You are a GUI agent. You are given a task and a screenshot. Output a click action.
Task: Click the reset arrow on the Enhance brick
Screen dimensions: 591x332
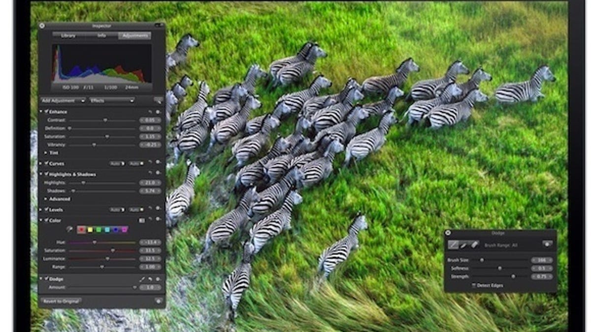tap(150, 111)
